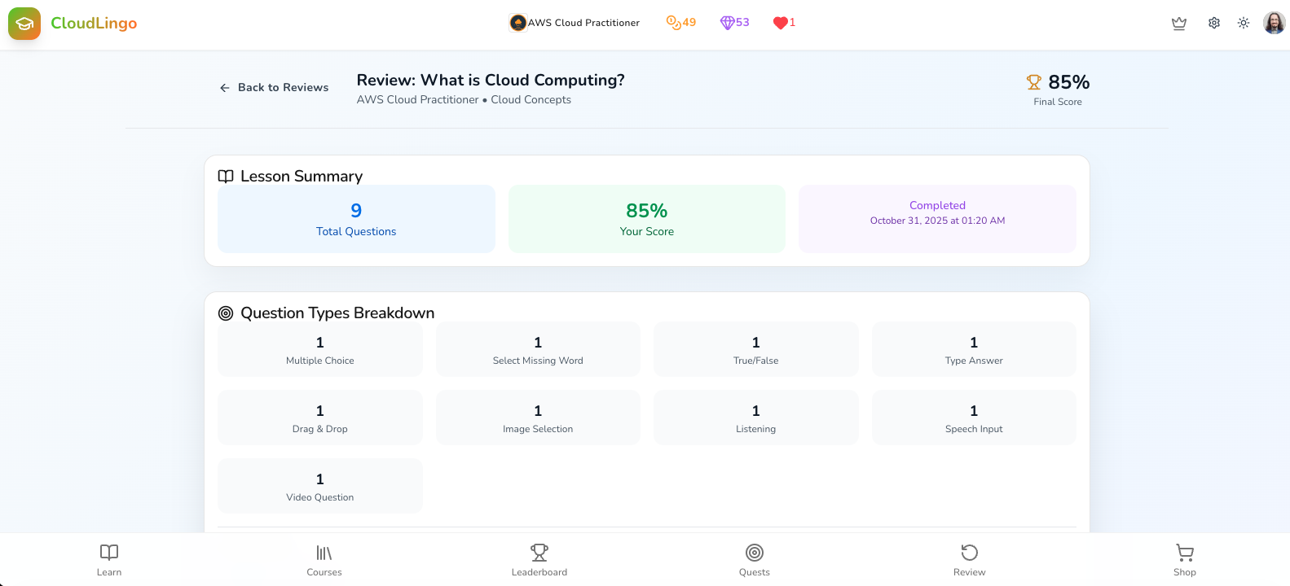This screenshot has width=1290, height=586.
Task: Click the trophy icon beside 85% final score
Action: pos(1034,82)
